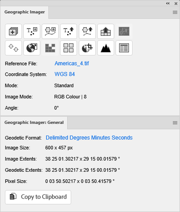Click the export tiles upload icon
The image size is (180, 212).
click(106, 31)
